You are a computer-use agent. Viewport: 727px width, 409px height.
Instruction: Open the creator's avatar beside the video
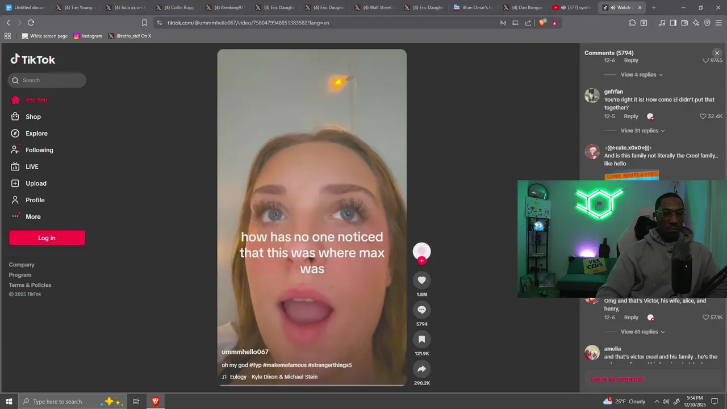click(421, 251)
